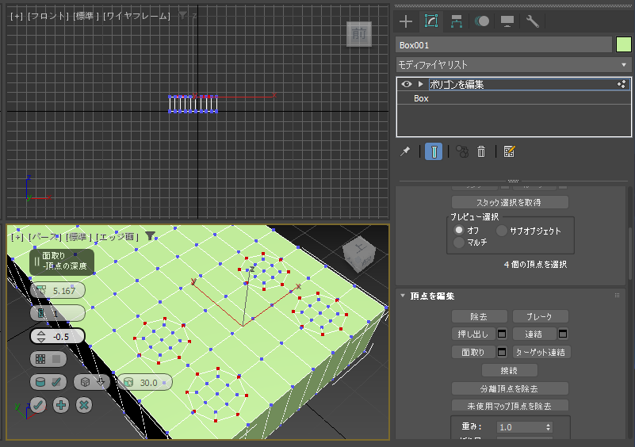Click the 重み spinner arrows

(x=548, y=427)
